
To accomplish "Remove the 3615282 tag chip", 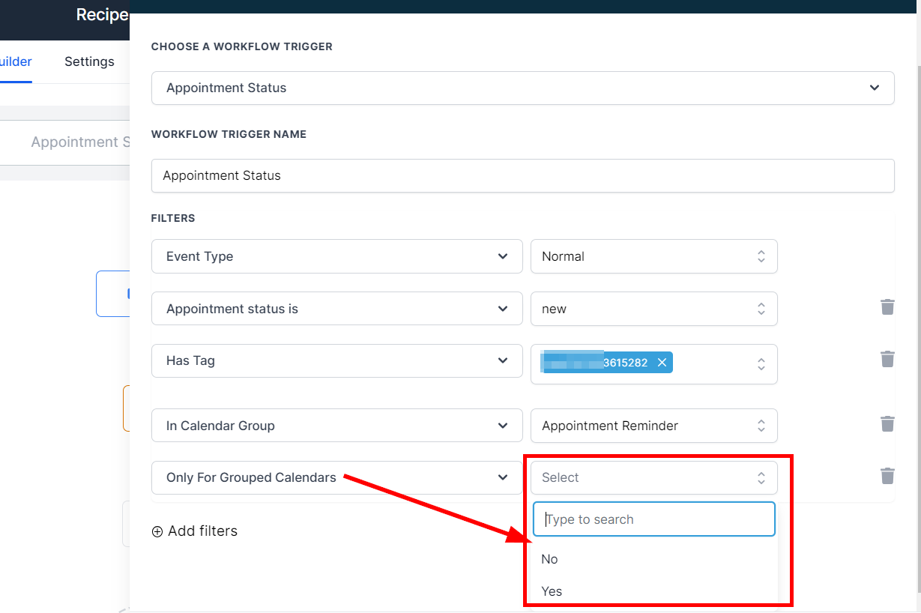I will 662,363.
